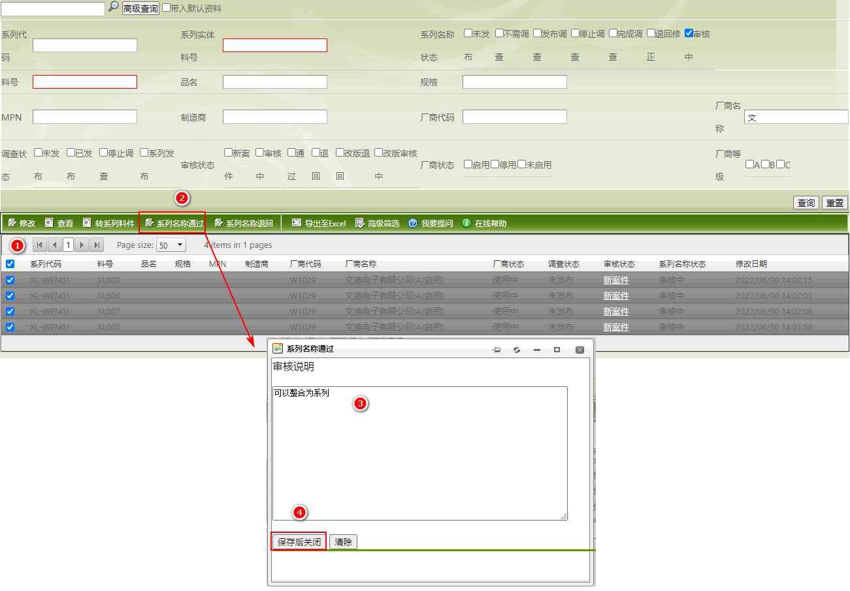Toggle 系列名称状态 未发布 checkbox

pos(468,33)
